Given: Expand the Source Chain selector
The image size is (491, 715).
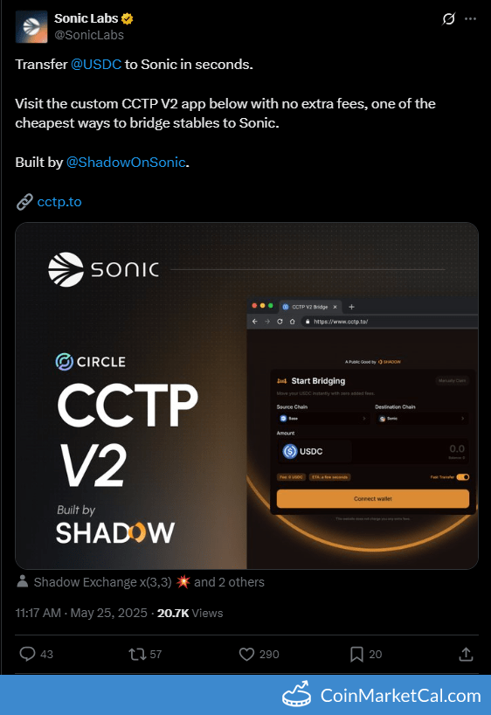Looking at the screenshot, I should pos(322,418).
